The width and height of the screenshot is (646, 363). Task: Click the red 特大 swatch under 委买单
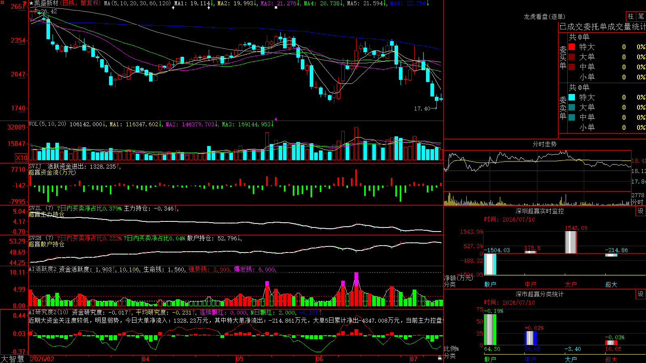[x=572, y=47]
